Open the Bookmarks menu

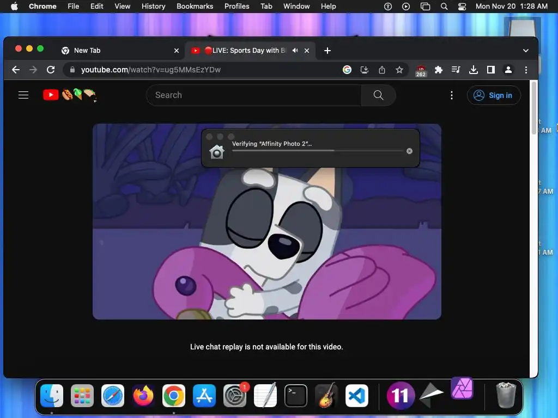[x=195, y=6]
